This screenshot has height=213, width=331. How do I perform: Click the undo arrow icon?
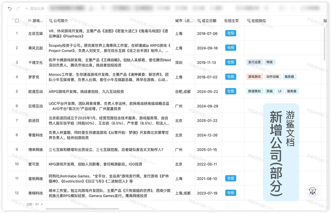pyautogui.click(x=10, y=9)
